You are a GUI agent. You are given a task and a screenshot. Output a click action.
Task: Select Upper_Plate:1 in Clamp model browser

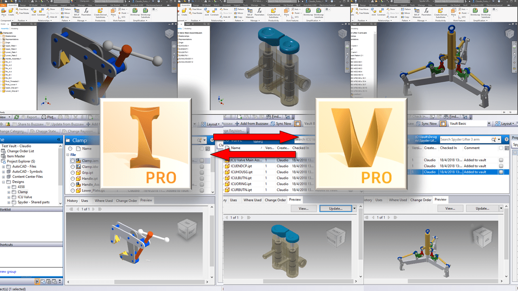(11, 46)
